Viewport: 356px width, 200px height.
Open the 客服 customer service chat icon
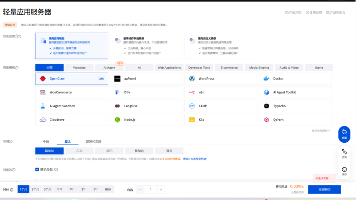tap(344, 133)
